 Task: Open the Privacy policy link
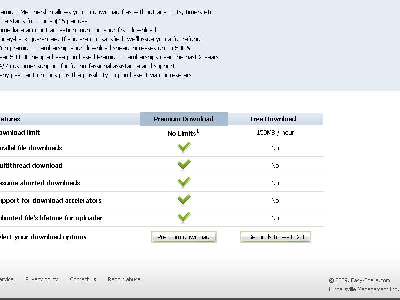[42, 279]
